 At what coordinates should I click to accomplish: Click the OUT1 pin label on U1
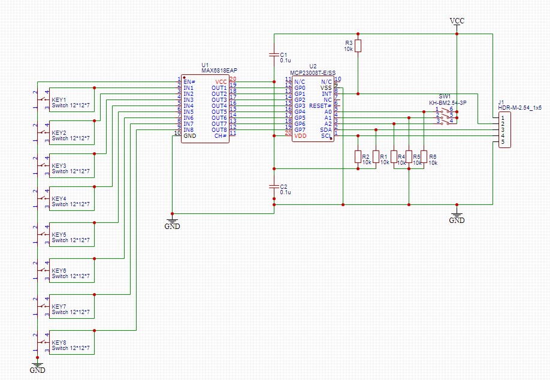click(219, 88)
